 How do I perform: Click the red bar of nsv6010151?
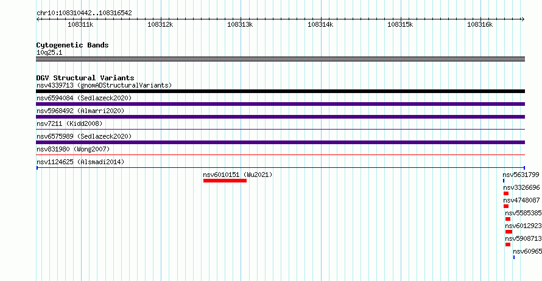(x=225, y=181)
